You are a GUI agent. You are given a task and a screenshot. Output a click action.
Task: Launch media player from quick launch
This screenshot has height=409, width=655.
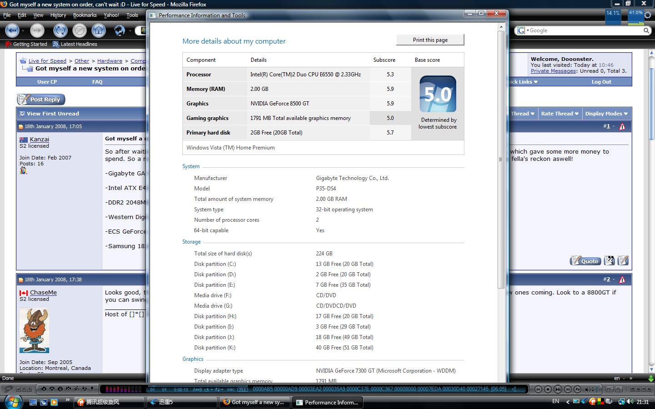pos(54,402)
